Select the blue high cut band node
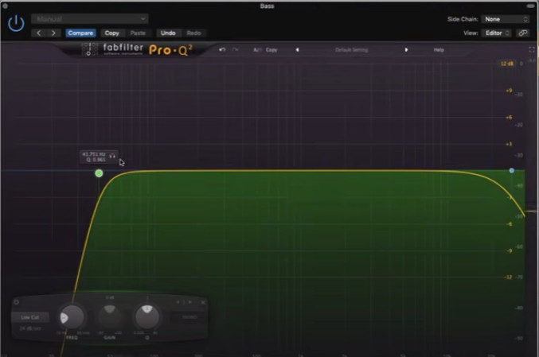 [x=511, y=171]
